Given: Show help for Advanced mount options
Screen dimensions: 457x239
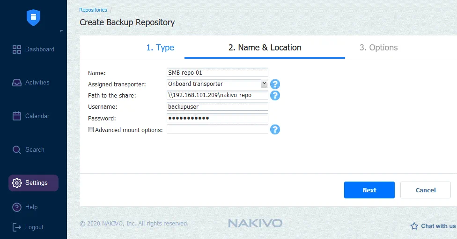Looking at the screenshot, I should [x=275, y=130].
